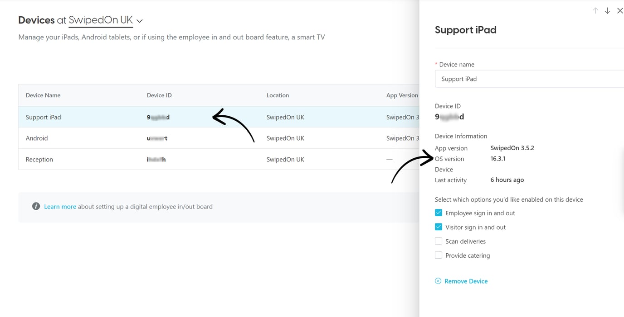
Task: Sort by Device Name column header
Action: click(x=43, y=95)
